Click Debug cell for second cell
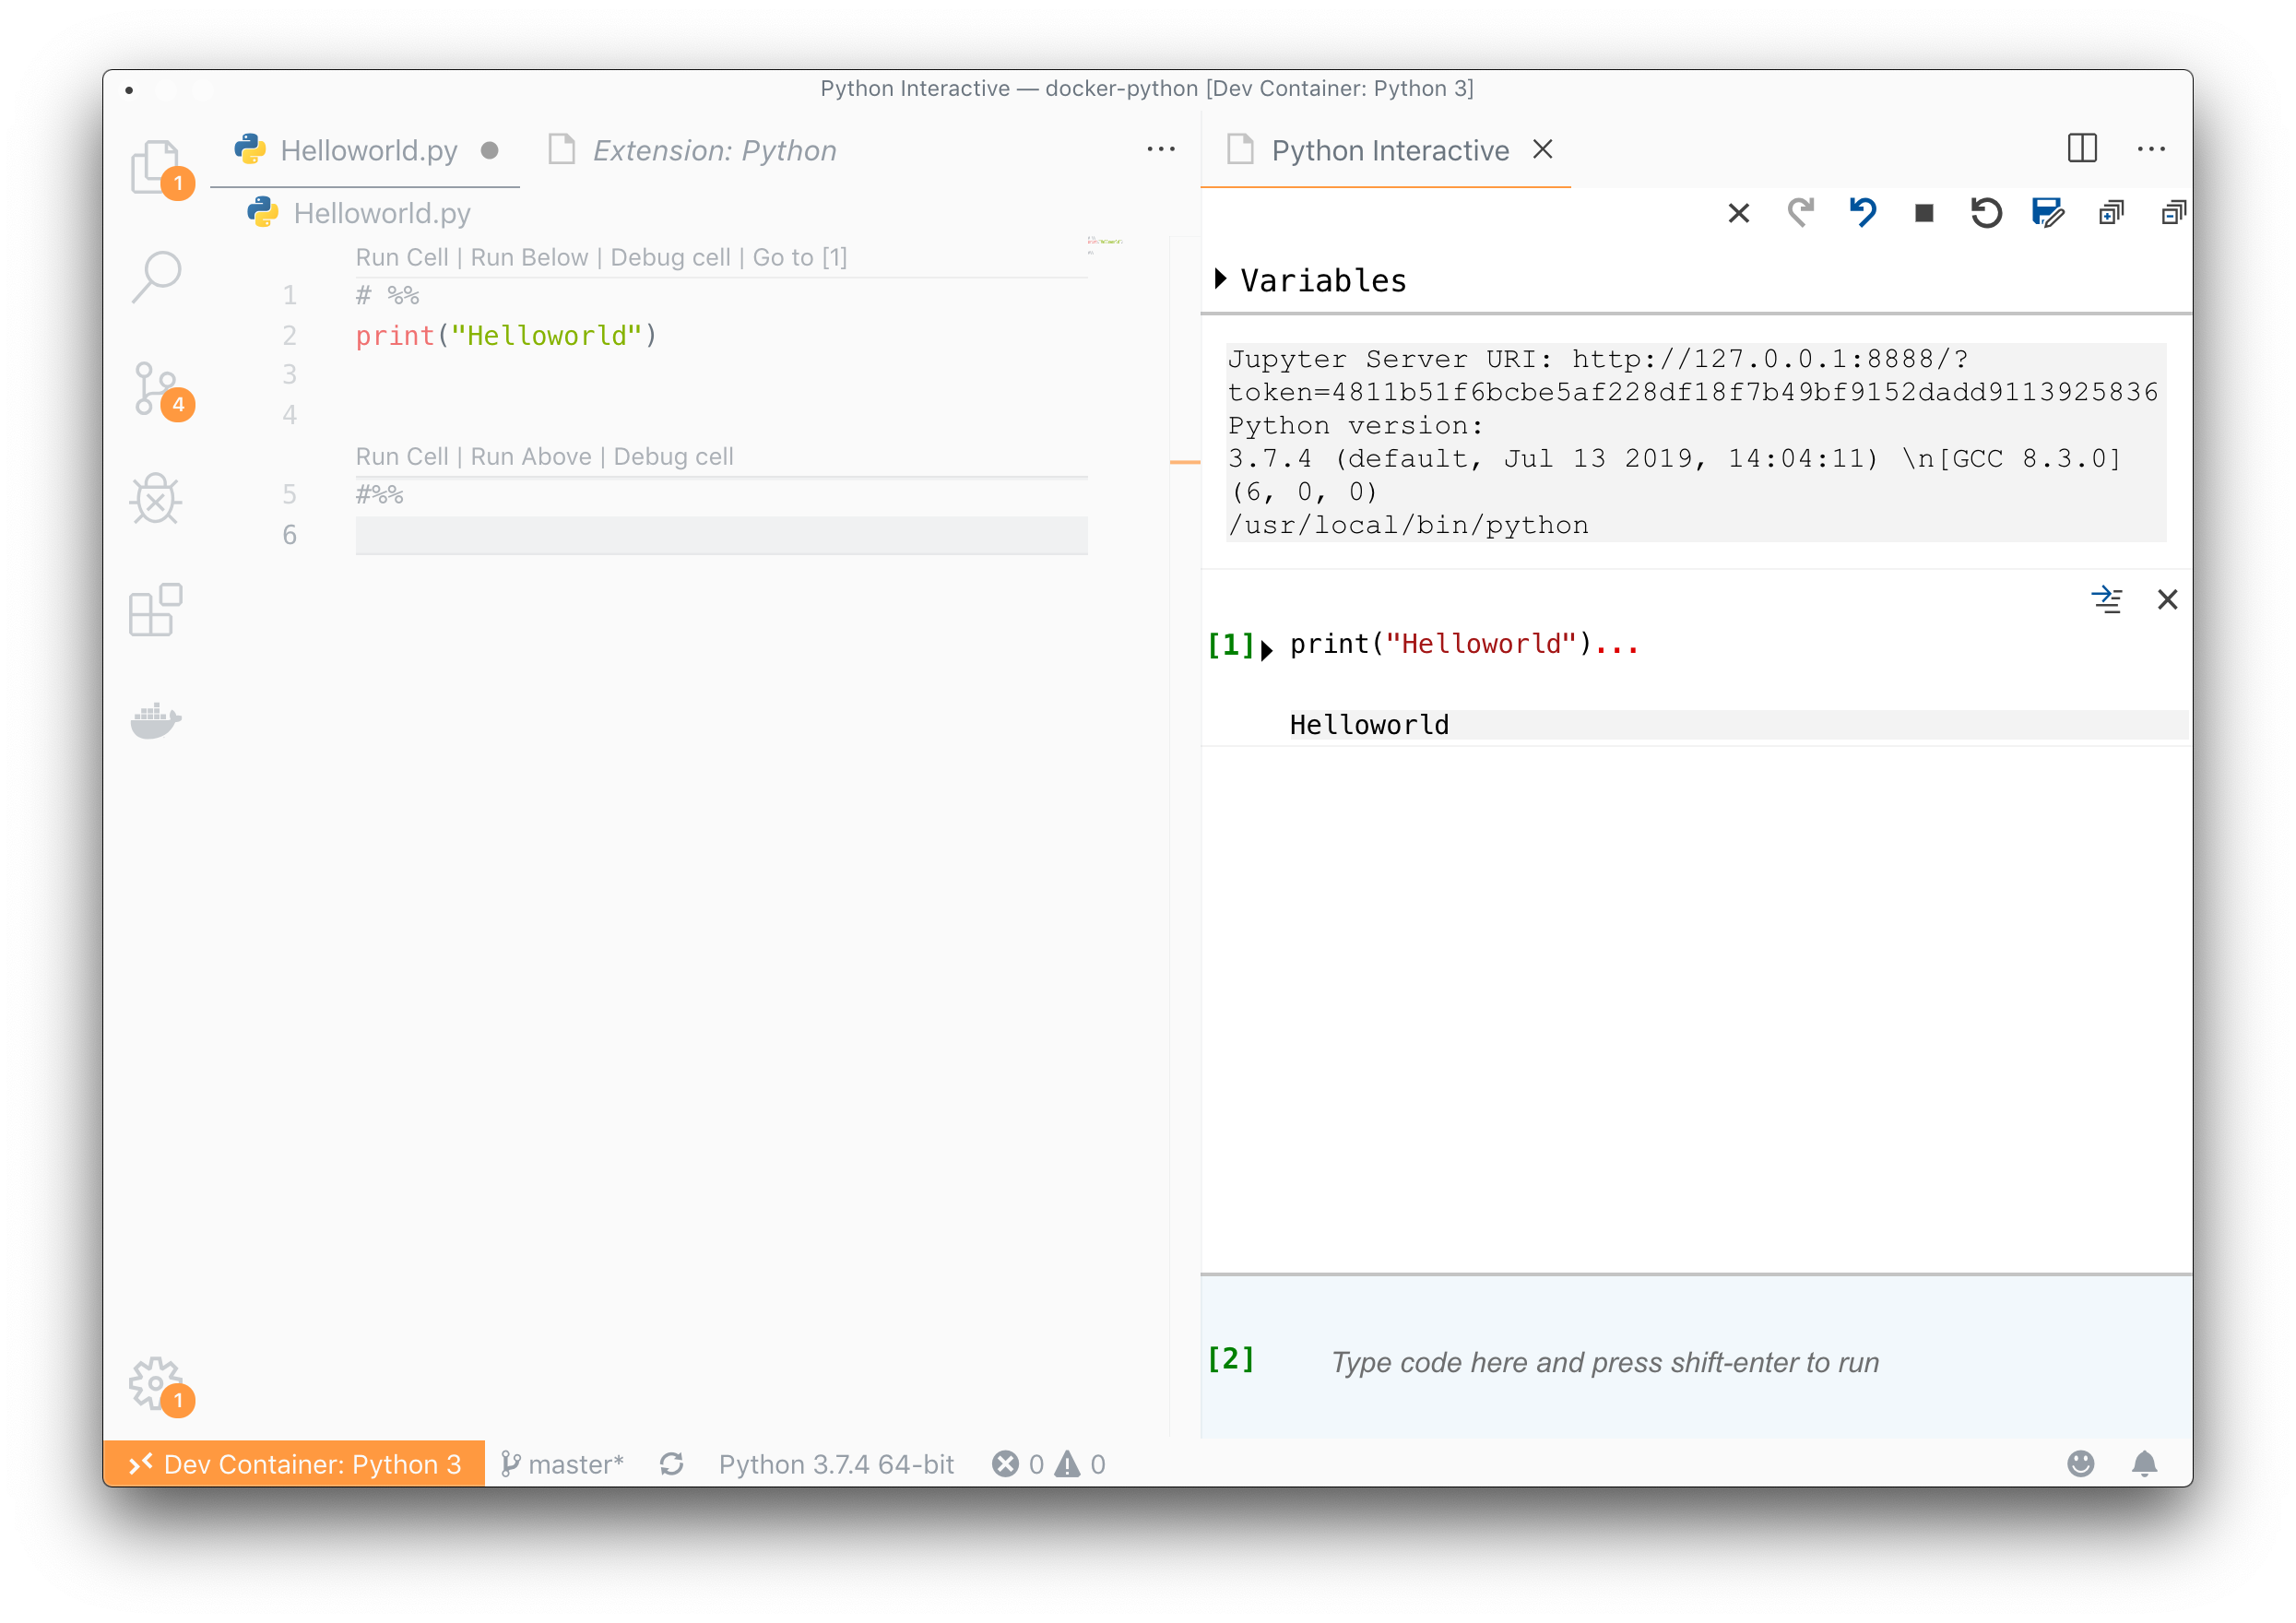The image size is (2296, 1623). 673,456
